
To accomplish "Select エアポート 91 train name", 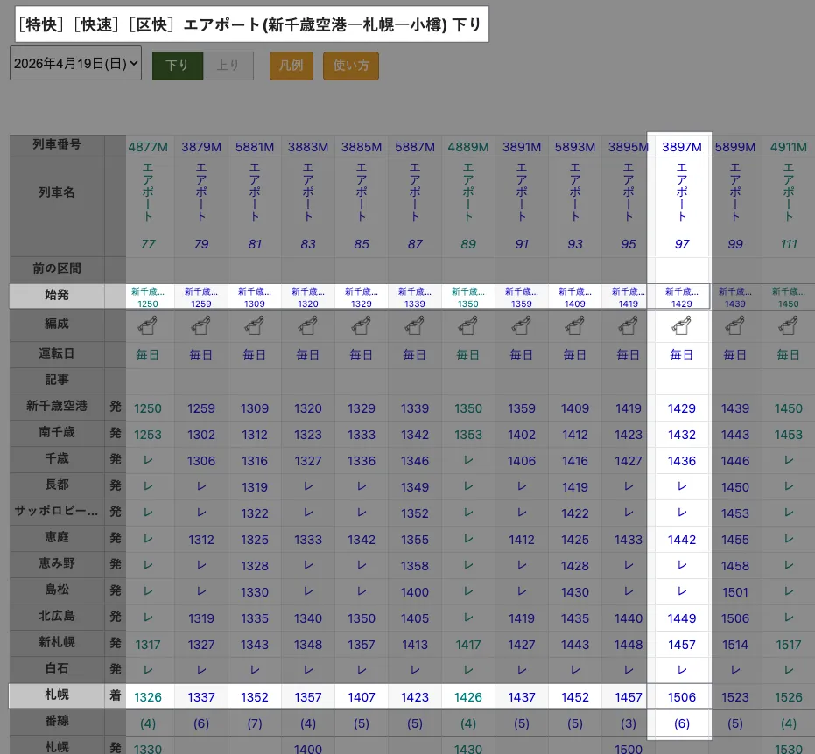I will tap(522, 206).
